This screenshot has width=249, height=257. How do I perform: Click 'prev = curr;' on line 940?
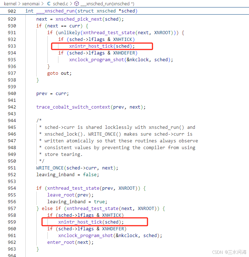[x=52, y=94]
